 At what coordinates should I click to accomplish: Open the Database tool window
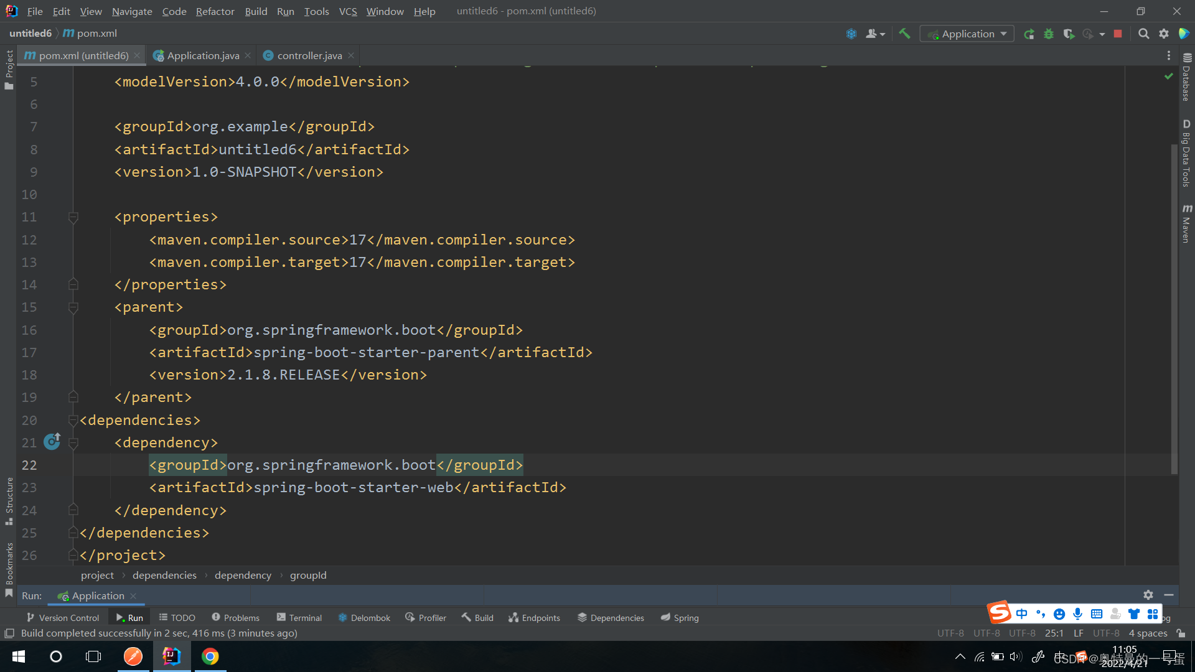coord(1186,77)
